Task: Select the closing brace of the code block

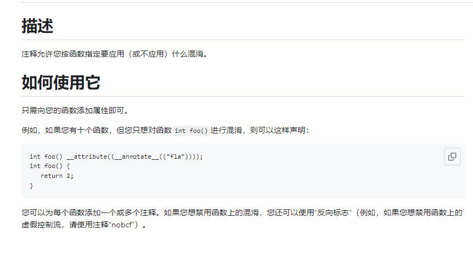Action: (x=31, y=186)
